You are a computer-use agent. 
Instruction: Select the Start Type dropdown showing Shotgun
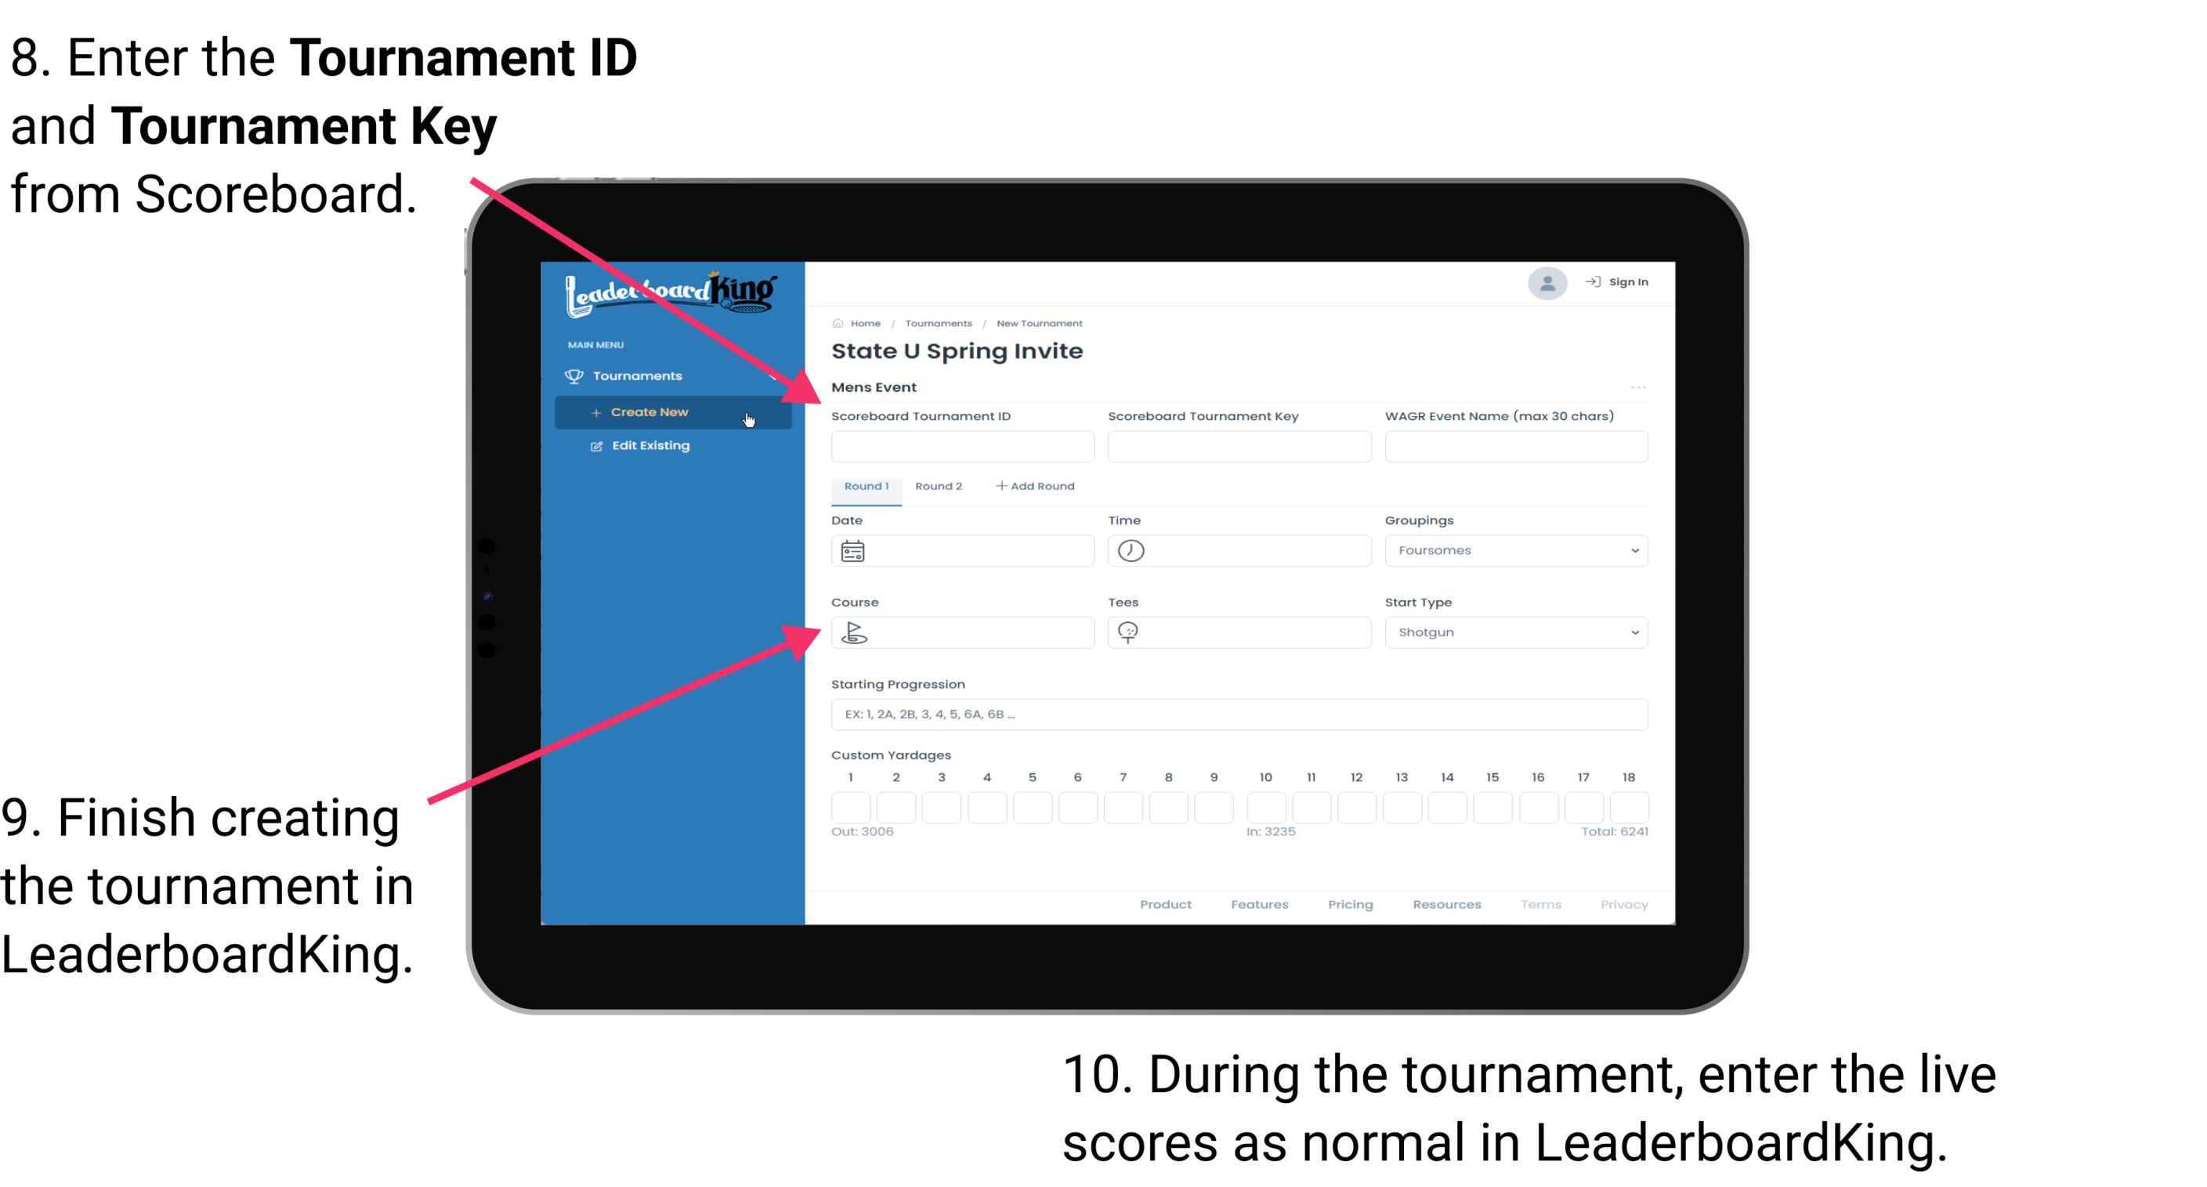point(1514,631)
